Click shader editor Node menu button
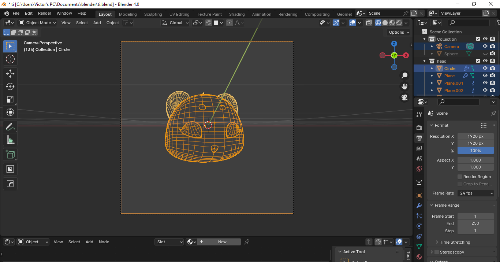This screenshot has width=500, height=262. 104,242
